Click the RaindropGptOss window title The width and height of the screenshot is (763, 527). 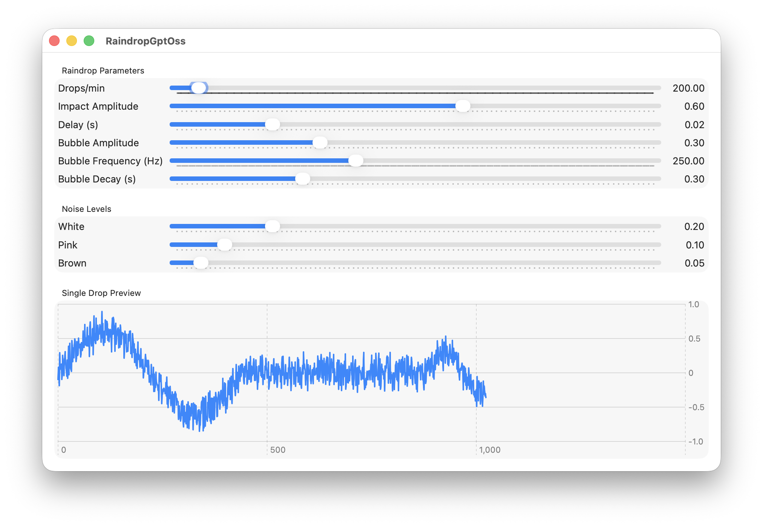point(146,41)
